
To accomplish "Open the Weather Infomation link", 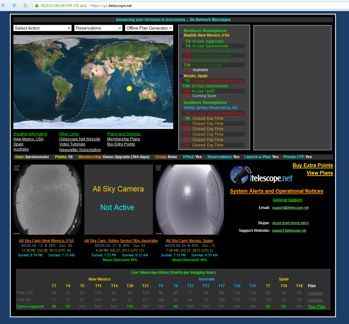I will (x=30, y=134).
